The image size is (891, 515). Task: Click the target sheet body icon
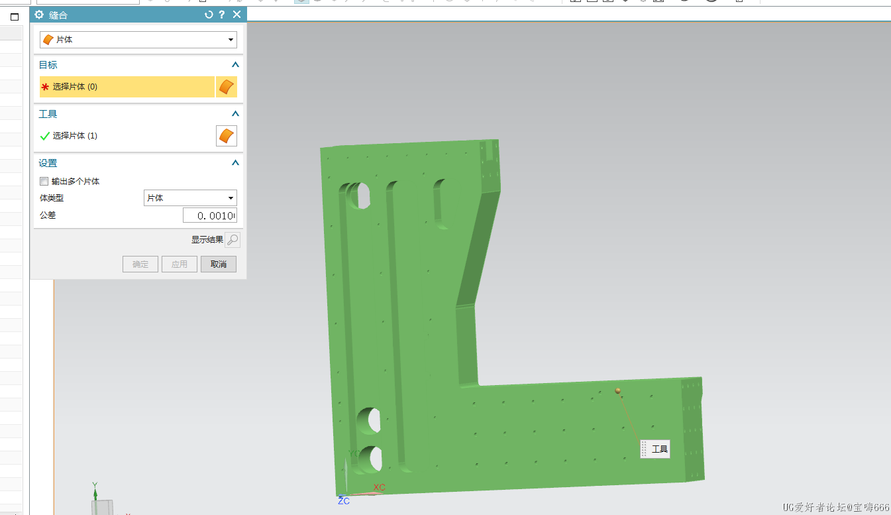(227, 87)
